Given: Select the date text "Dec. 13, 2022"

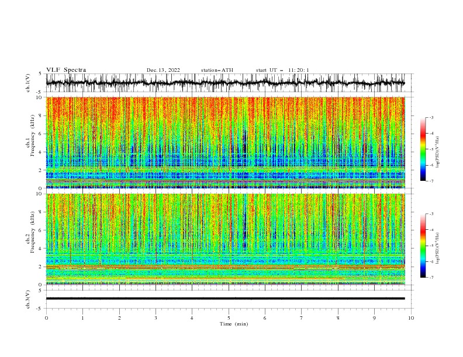Looking at the screenshot, I should pos(163,70).
